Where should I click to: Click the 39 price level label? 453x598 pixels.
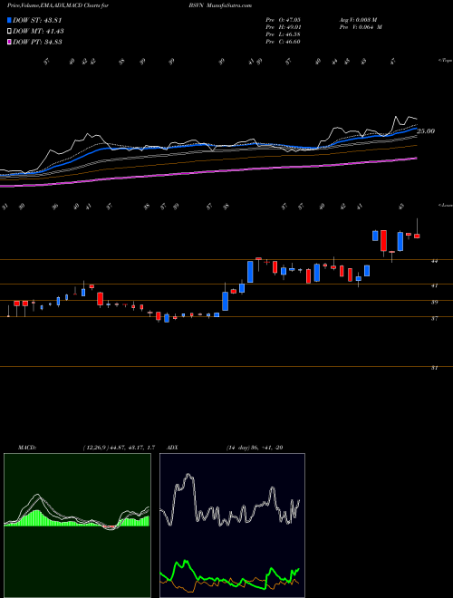click(434, 302)
